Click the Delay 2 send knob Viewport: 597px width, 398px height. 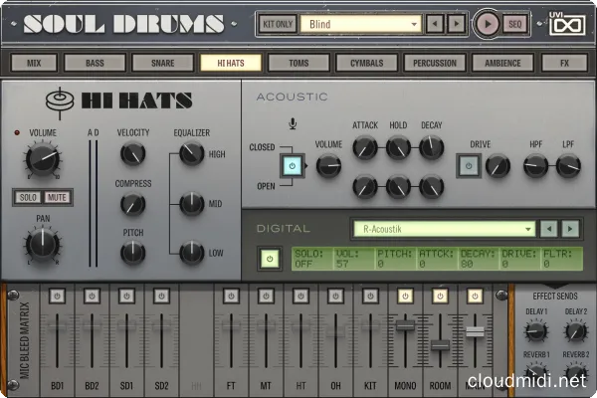576,331
